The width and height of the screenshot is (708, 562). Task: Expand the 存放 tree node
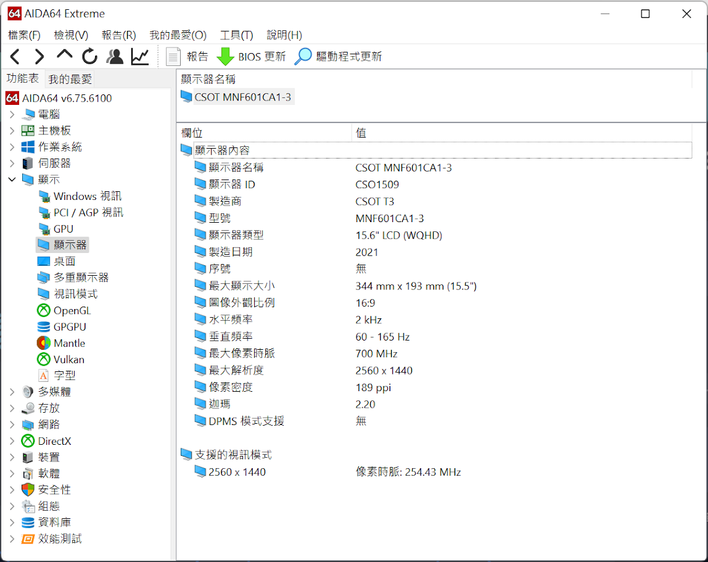coord(12,408)
